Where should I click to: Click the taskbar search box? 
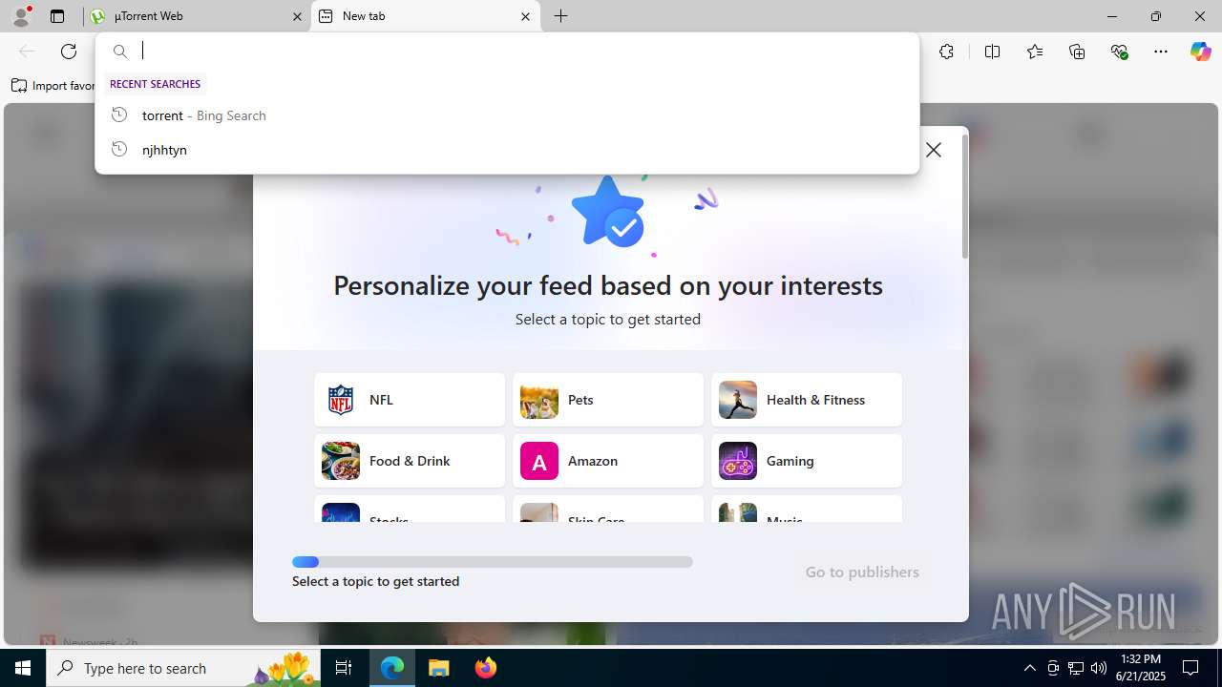point(184,668)
